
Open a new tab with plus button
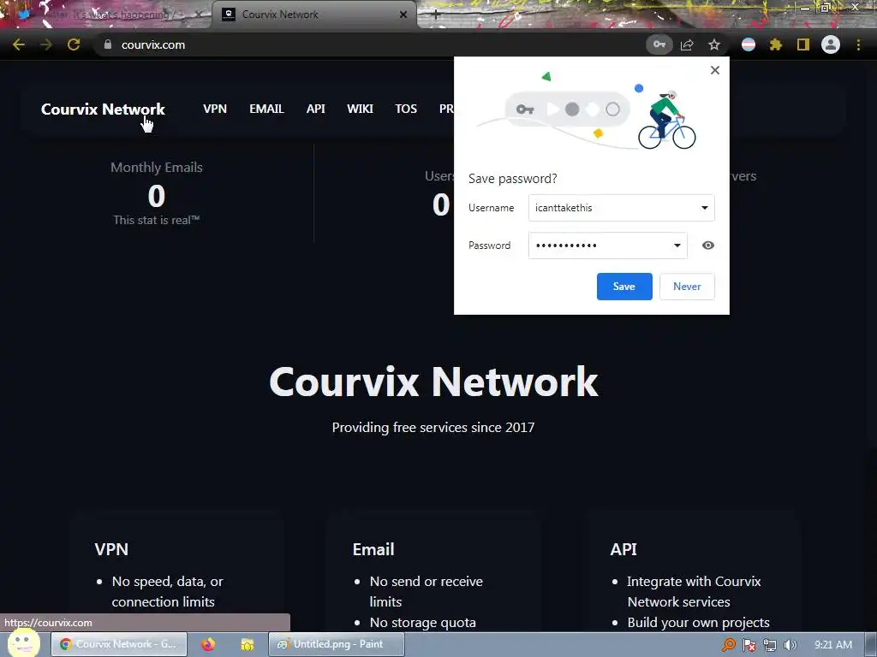436,15
